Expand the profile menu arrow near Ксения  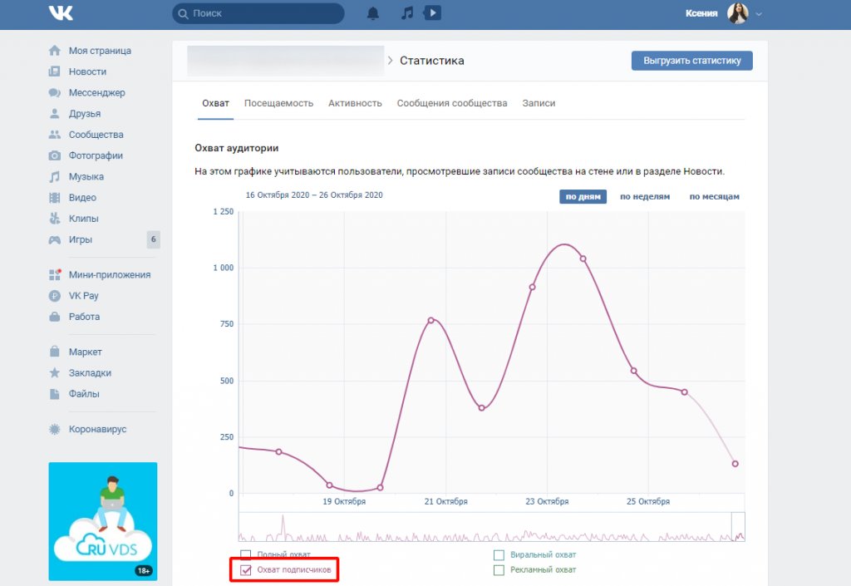(759, 14)
